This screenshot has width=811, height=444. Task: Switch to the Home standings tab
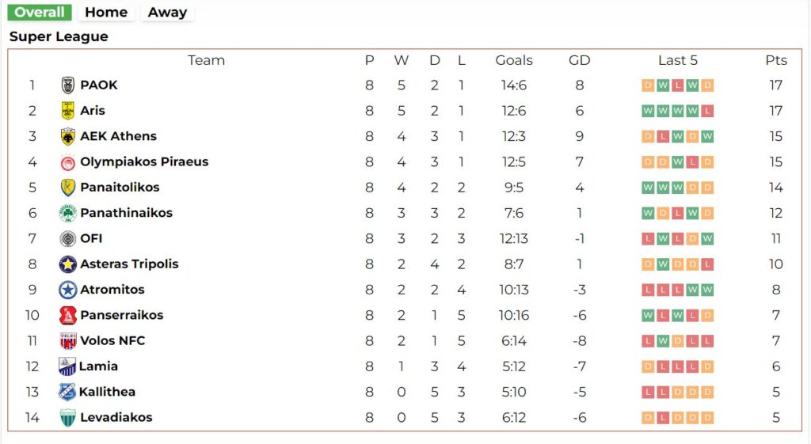(106, 13)
